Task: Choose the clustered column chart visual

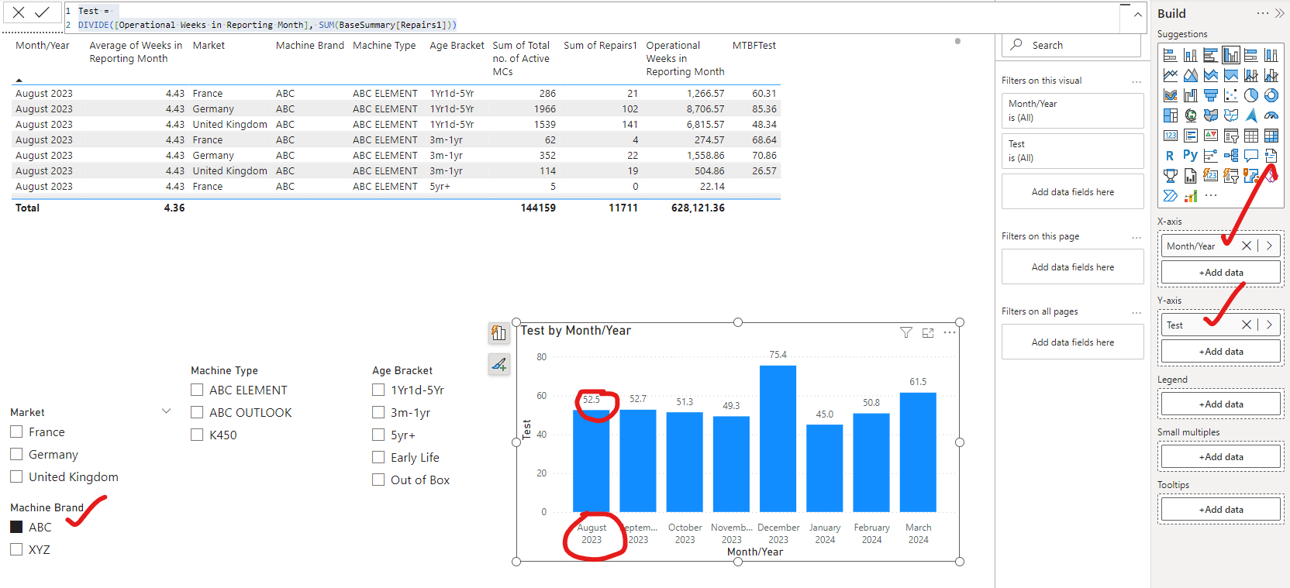Action: pyautogui.click(x=1231, y=55)
